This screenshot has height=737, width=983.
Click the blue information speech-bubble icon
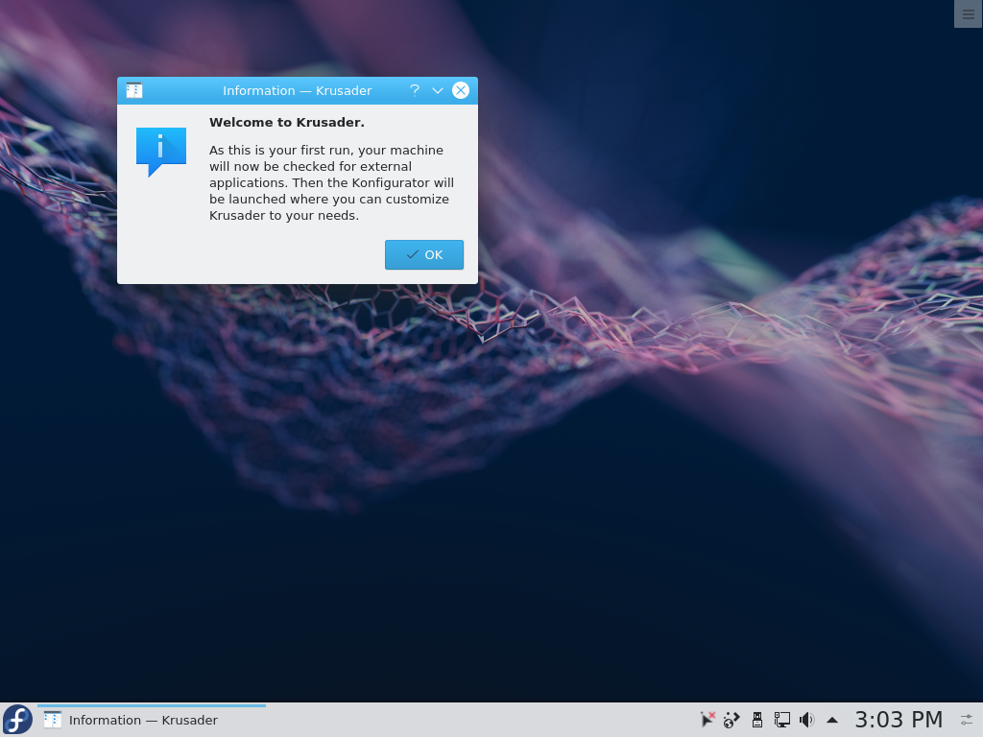pos(161,152)
